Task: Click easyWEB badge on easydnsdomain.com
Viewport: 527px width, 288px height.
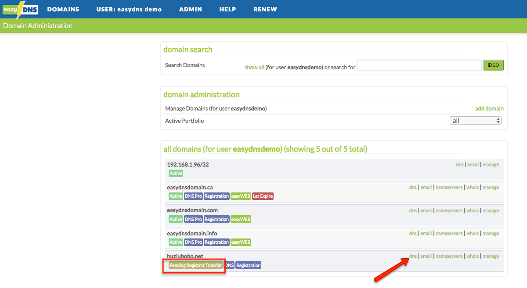Action: (x=241, y=219)
